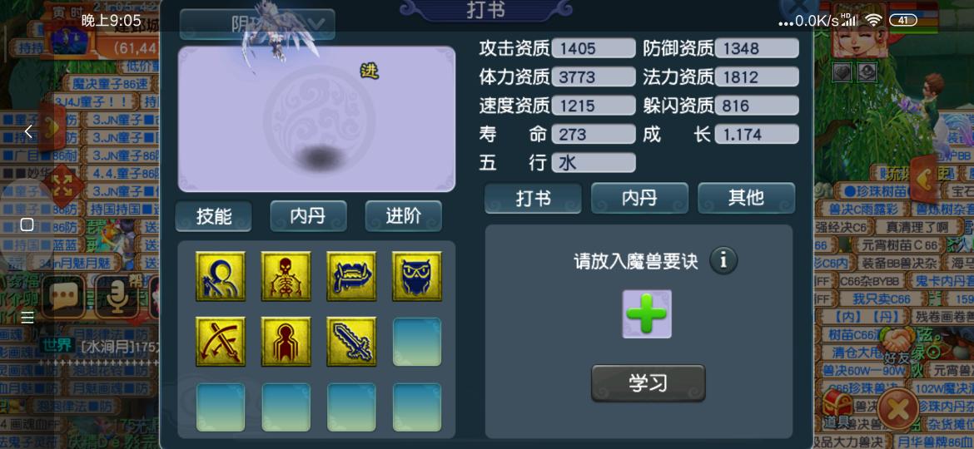This screenshot has width=974, height=449.
Task: Open the 其他 tab on the right
Action: [746, 198]
